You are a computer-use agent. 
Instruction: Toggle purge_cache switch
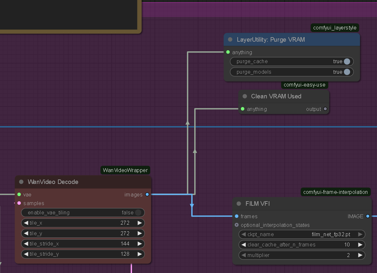tap(347, 61)
